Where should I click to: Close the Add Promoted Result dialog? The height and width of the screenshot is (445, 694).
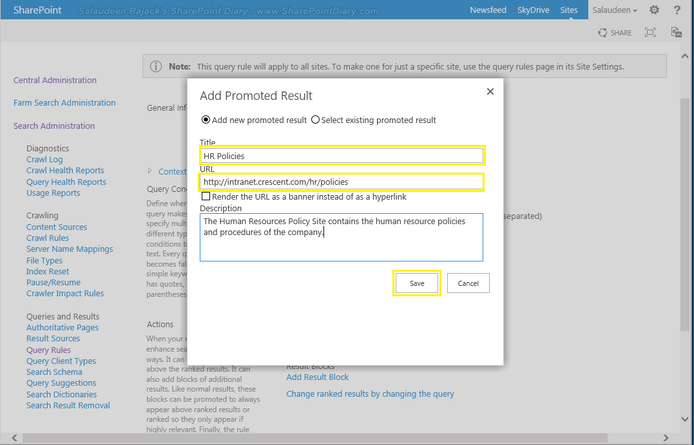click(x=490, y=91)
